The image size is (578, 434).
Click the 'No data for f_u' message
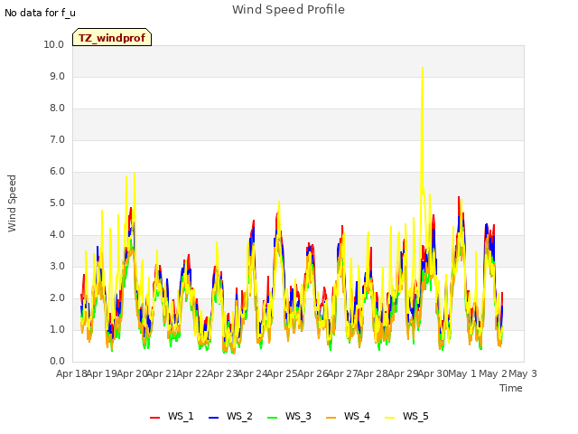click(40, 13)
